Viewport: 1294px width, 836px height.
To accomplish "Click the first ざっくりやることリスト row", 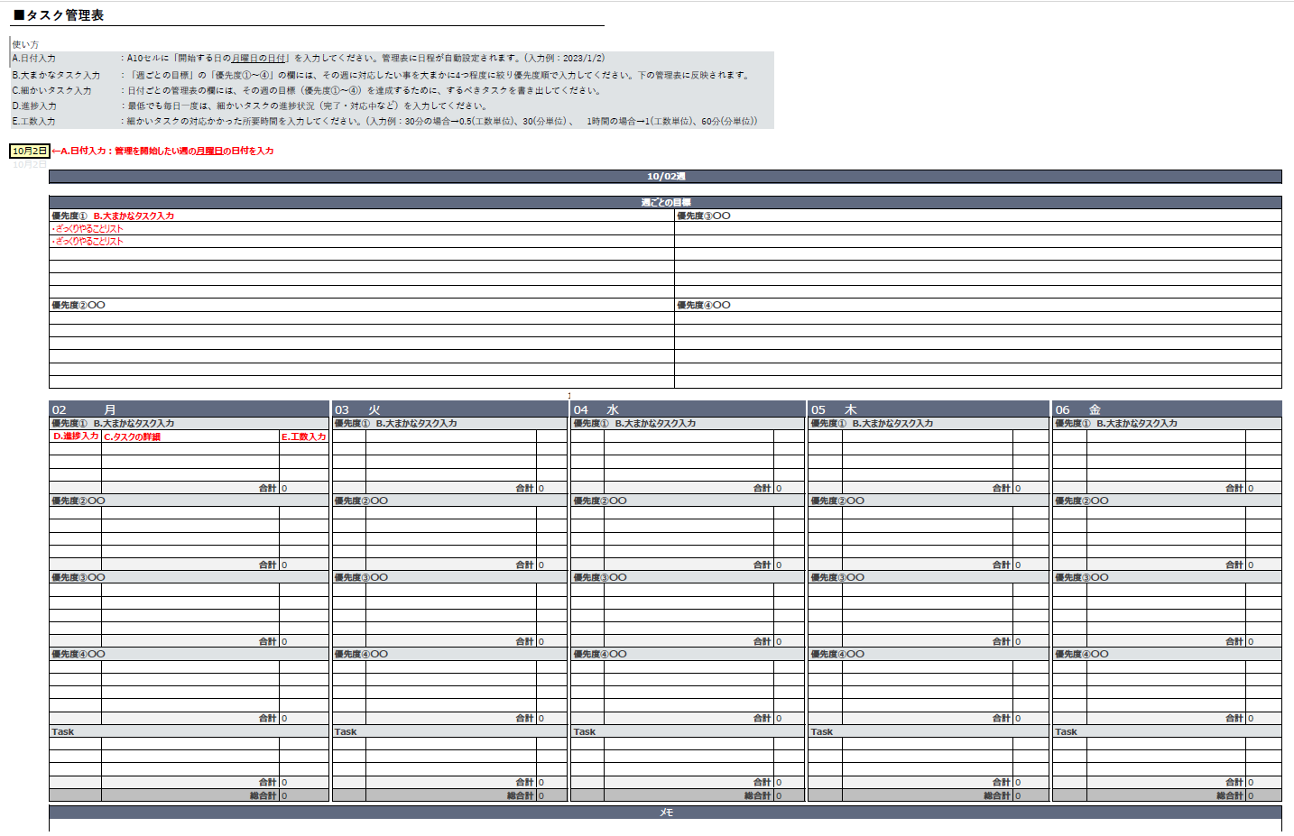I will point(88,229).
